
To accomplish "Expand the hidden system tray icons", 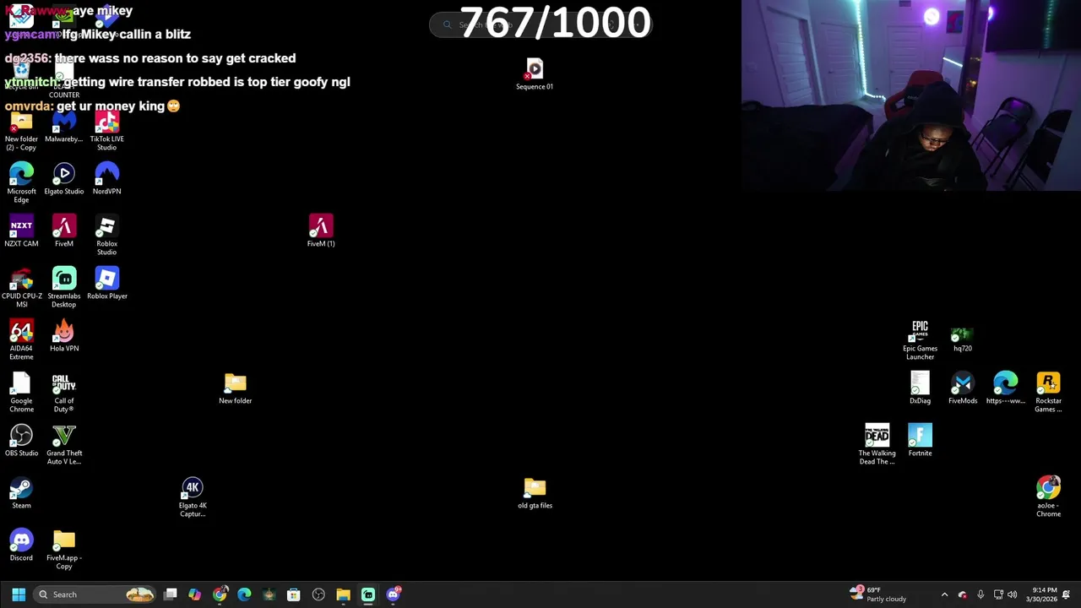I will coord(944,594).
